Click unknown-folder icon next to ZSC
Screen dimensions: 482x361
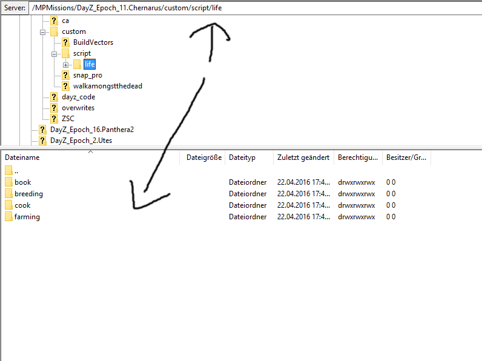coord(54,119)
